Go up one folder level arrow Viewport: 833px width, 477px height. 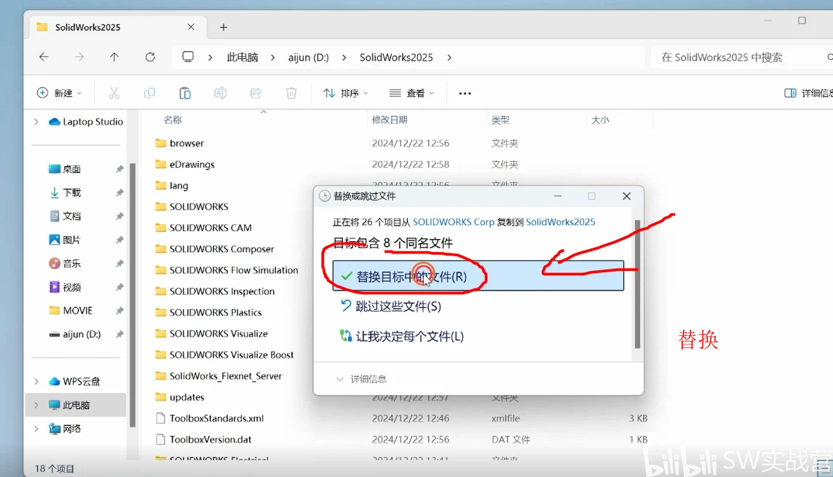(114, 57)
